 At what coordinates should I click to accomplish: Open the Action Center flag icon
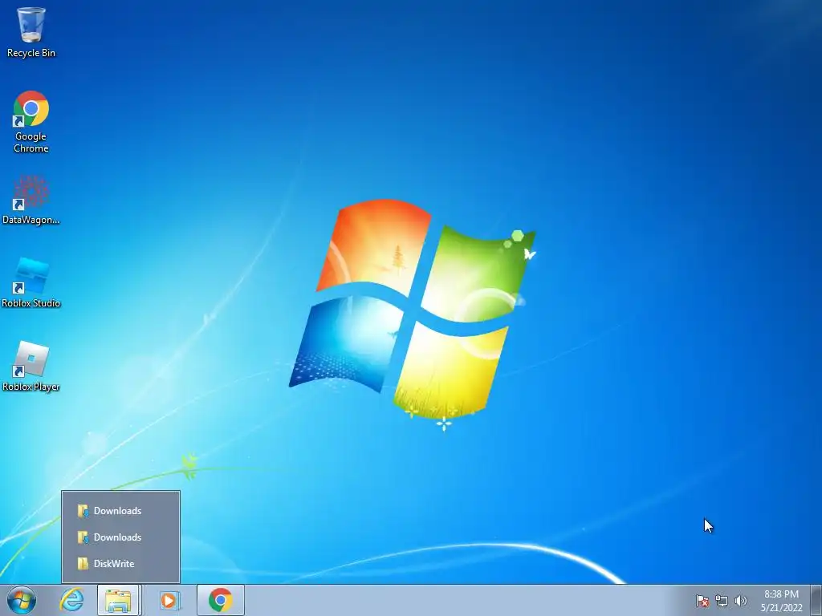pos(702,601)
